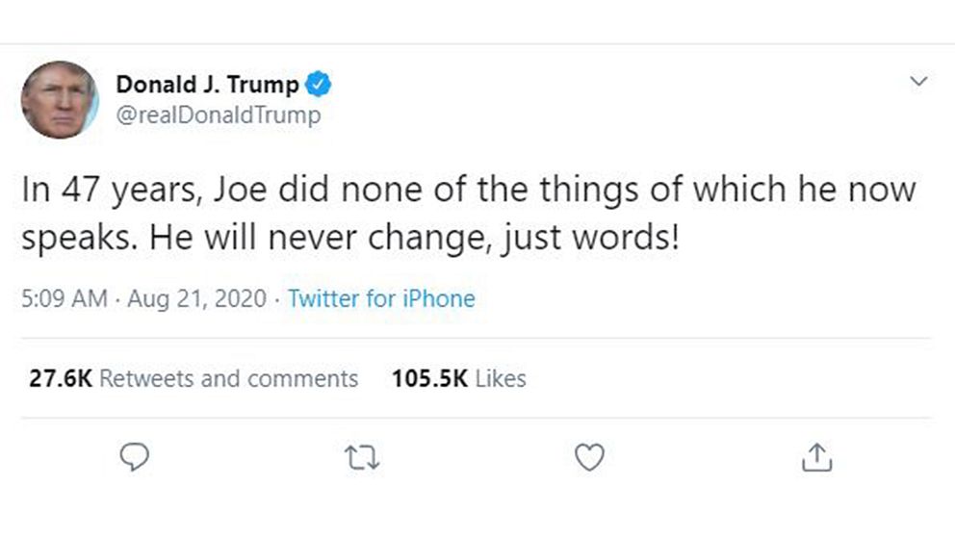
Task: Click the 27.6K retweet count
Action: click(60, 378)
